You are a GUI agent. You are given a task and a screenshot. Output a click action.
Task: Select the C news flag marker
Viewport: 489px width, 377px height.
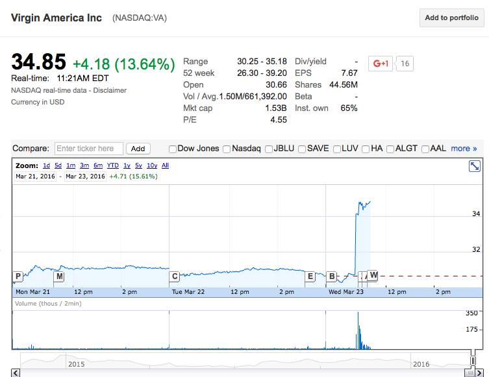pyautogui.click(x=174, y=276)
